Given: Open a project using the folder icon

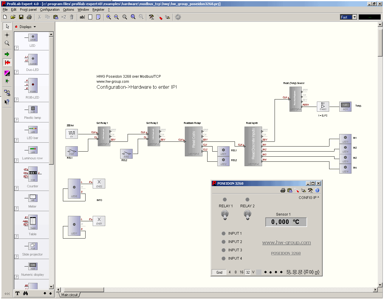Looking at the screenshot, I should tap(13, 17).
